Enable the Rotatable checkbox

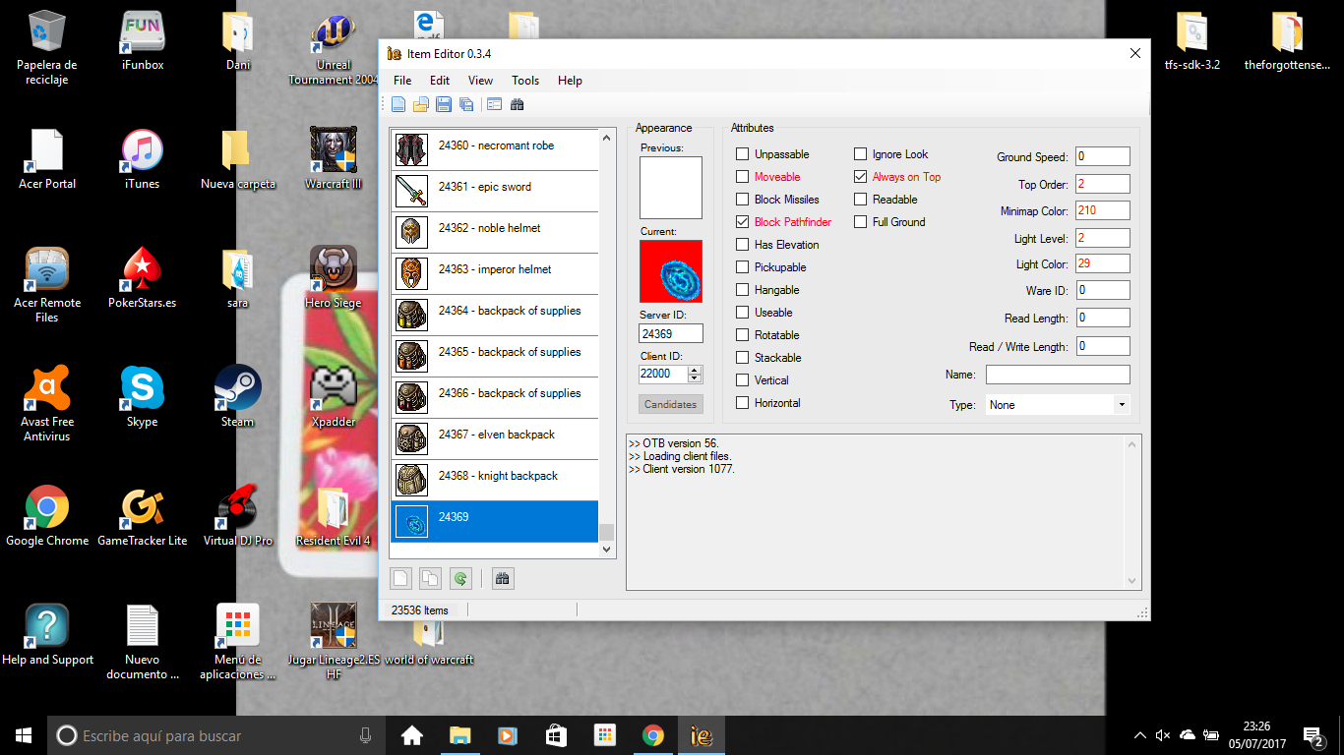tap(743, 335)
